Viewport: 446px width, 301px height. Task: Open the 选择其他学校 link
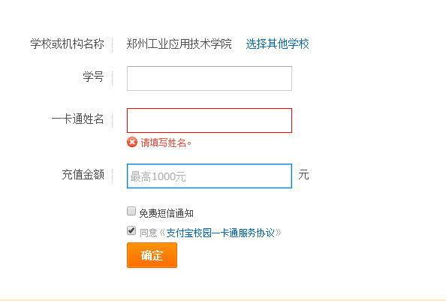277,44
